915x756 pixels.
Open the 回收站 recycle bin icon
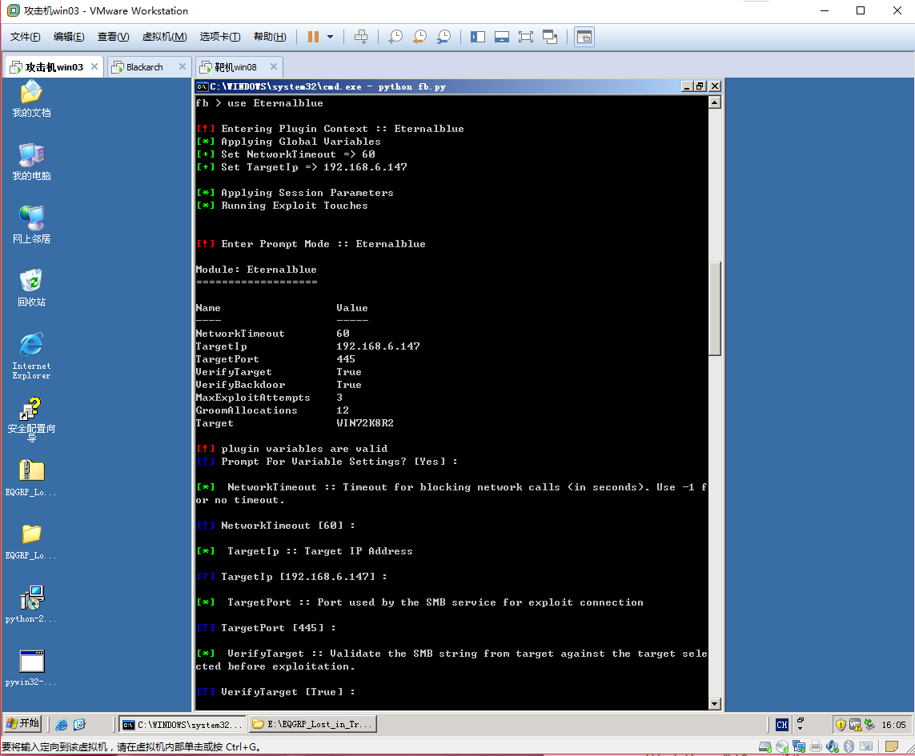click(31, 288)
